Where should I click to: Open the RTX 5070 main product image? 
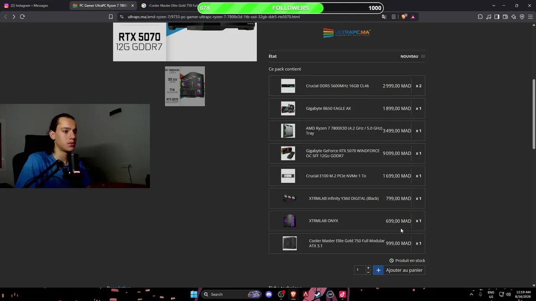click(185, 42)
